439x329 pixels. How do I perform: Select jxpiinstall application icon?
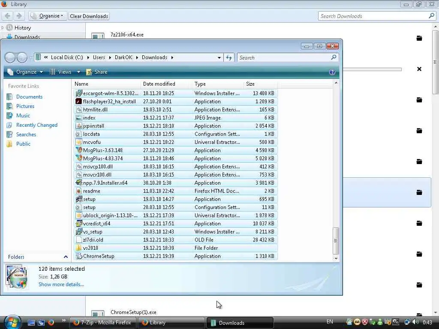point(79,126)
